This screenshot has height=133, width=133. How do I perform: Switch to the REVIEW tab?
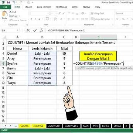pos(86,7)
